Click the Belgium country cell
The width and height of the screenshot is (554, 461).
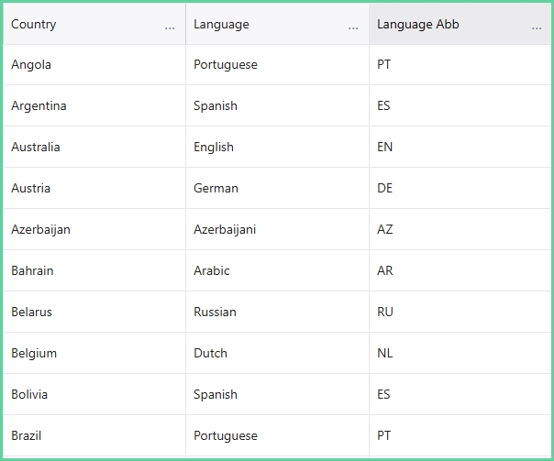tap(94, 354)
